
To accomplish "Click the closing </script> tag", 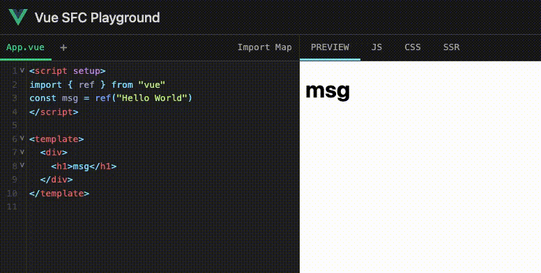I will click(54, 112).
